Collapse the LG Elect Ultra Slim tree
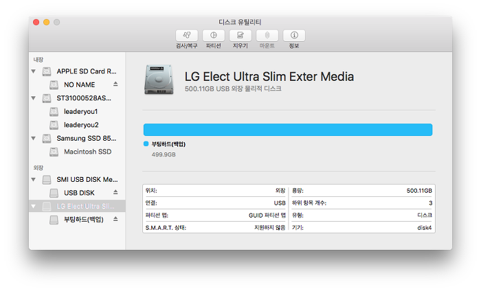This screenshot has height=291, width=481. 34,207
